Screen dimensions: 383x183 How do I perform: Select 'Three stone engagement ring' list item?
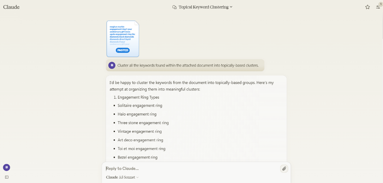click(x=143, y=123)
